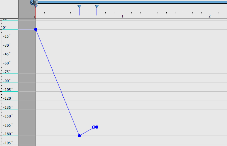
Task: Click the -75° value axis label
Action: (7, 72)
